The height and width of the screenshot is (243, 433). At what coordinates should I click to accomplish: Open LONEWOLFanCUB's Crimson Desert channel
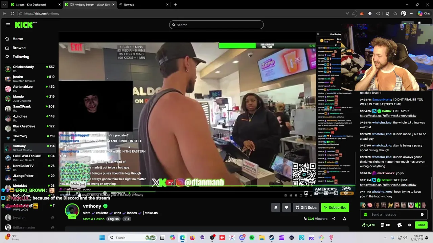(x=30, y=158)
